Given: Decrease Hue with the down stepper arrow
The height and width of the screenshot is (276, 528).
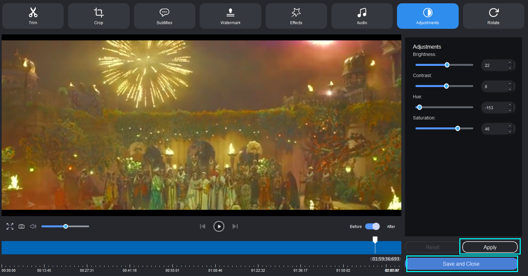Looking at the screenshot, I should 510,111.
